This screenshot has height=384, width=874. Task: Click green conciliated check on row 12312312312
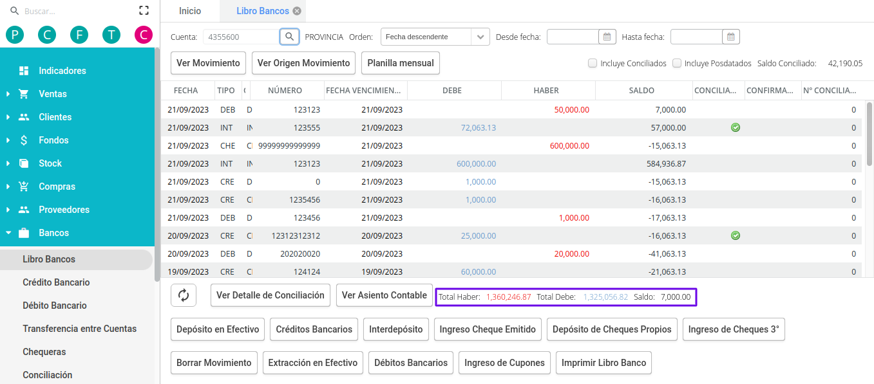(736, 235)
